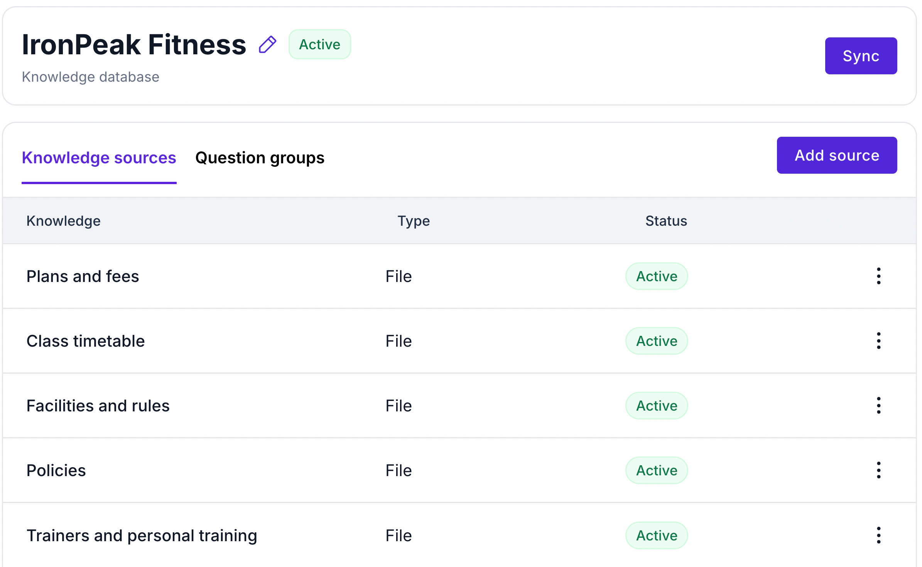The width and height of the screenshot is (922, 567).
Task: Click the Sync button
Action: 861,56
